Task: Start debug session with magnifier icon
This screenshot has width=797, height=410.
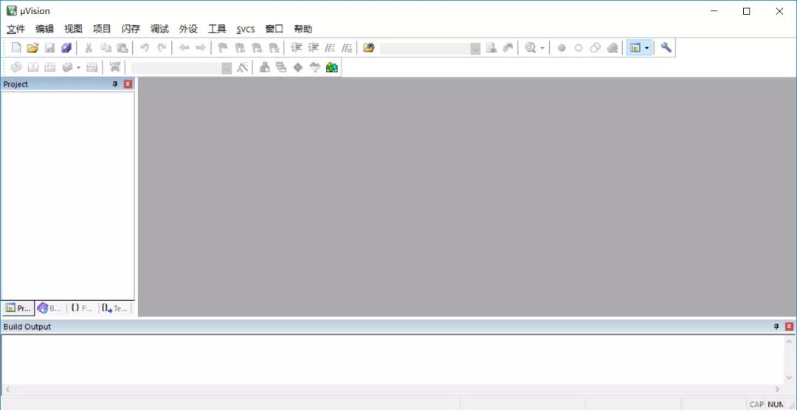Action: coord(531,48)
